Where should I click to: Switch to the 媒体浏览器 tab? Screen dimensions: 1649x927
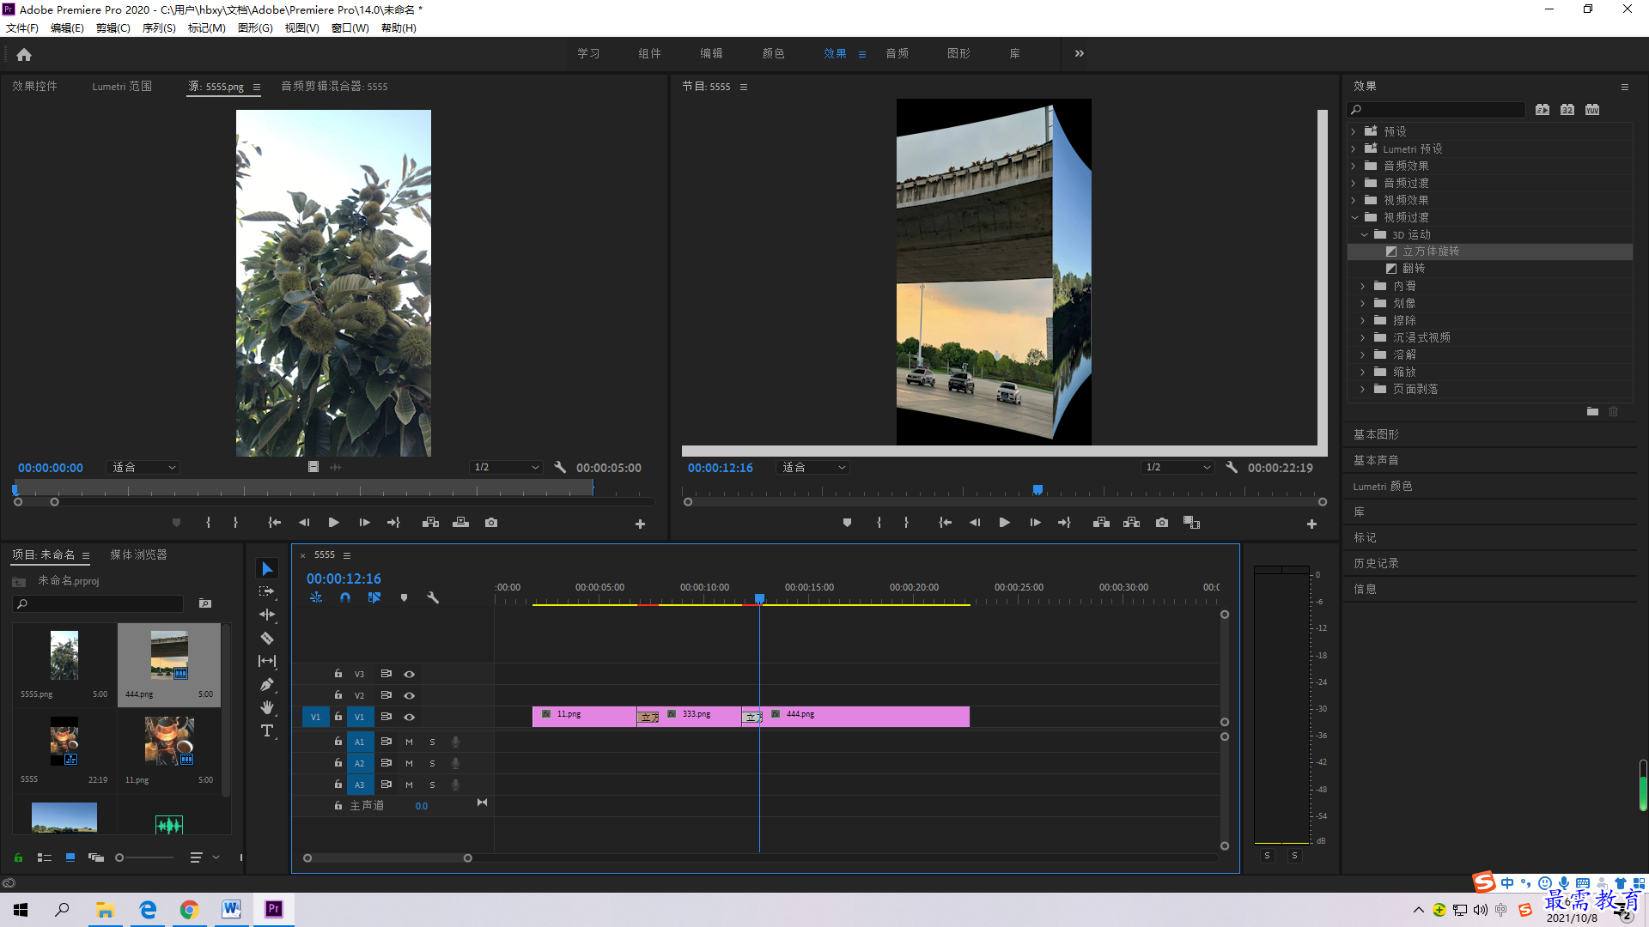[x=138, y=554]
